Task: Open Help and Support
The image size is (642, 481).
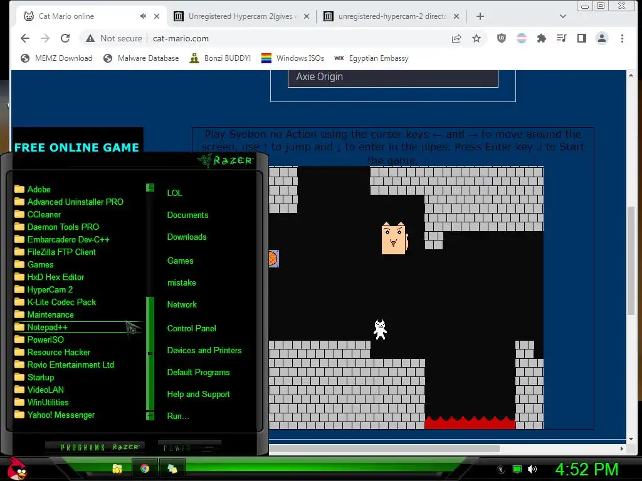Action: [198, 395]
